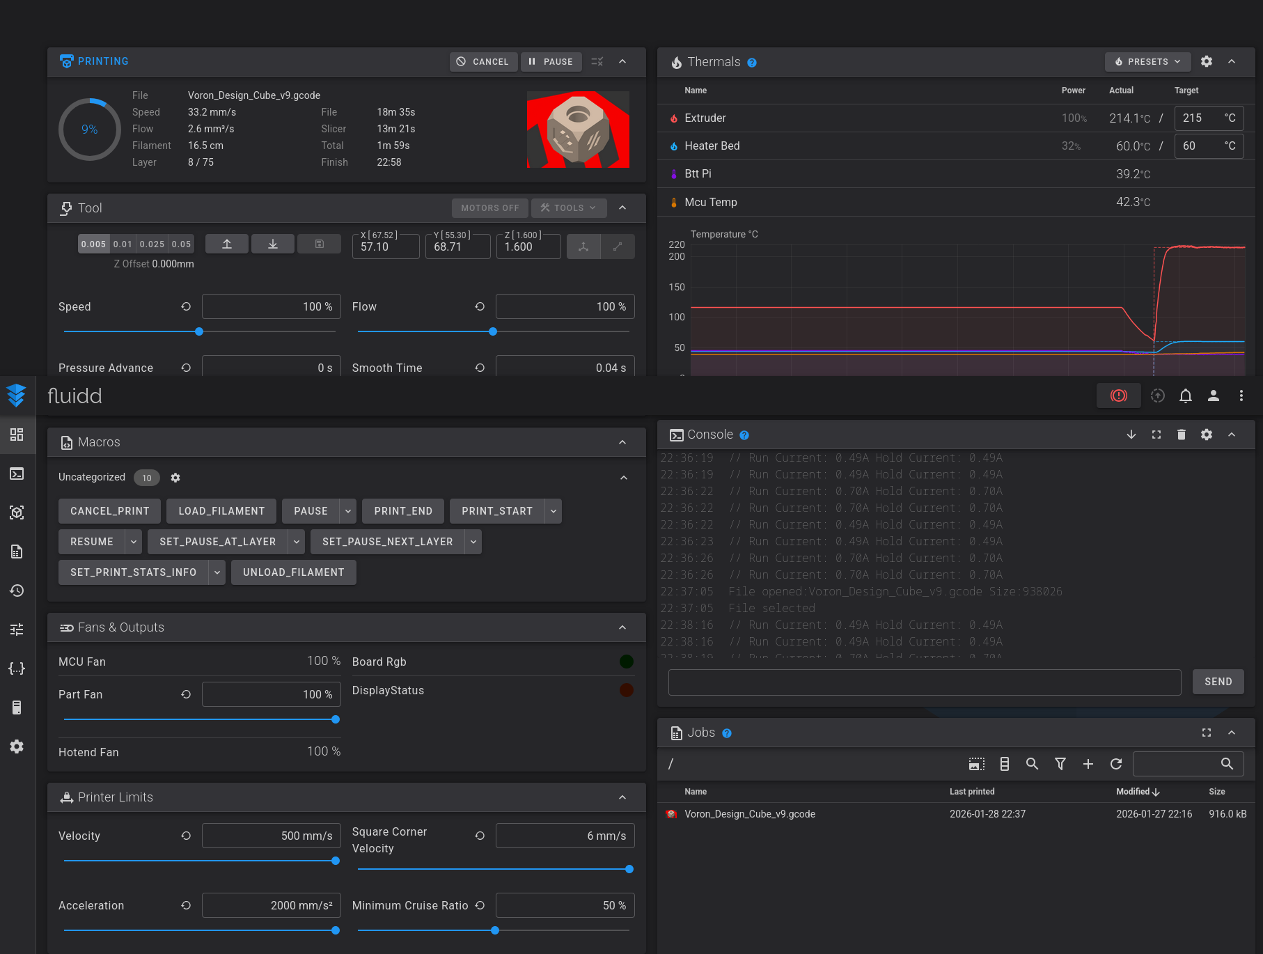Image resolution: width=1263 pixels, height=954 pixels.
Task: Clear console with the trash icon
Action: click(1181, 435)
